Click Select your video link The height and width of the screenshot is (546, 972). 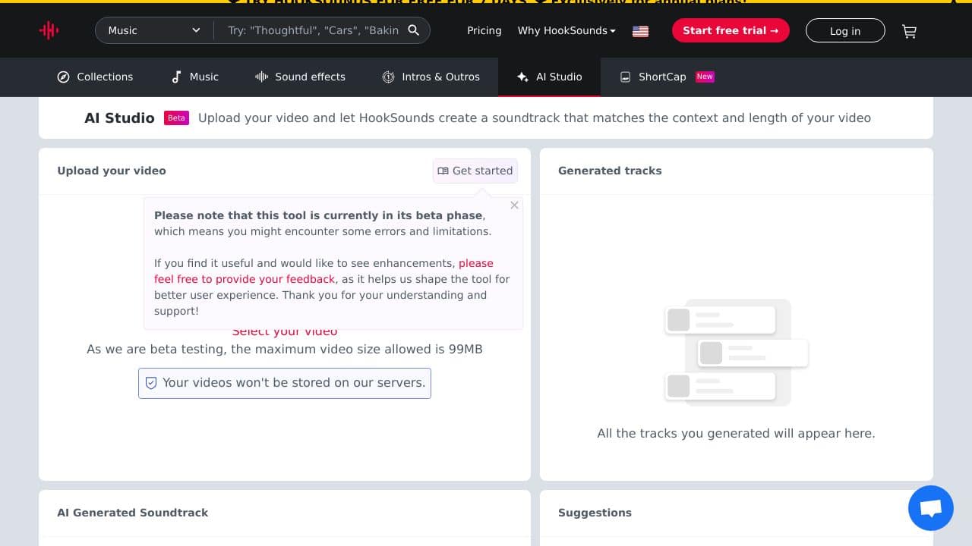coord(285,331)
